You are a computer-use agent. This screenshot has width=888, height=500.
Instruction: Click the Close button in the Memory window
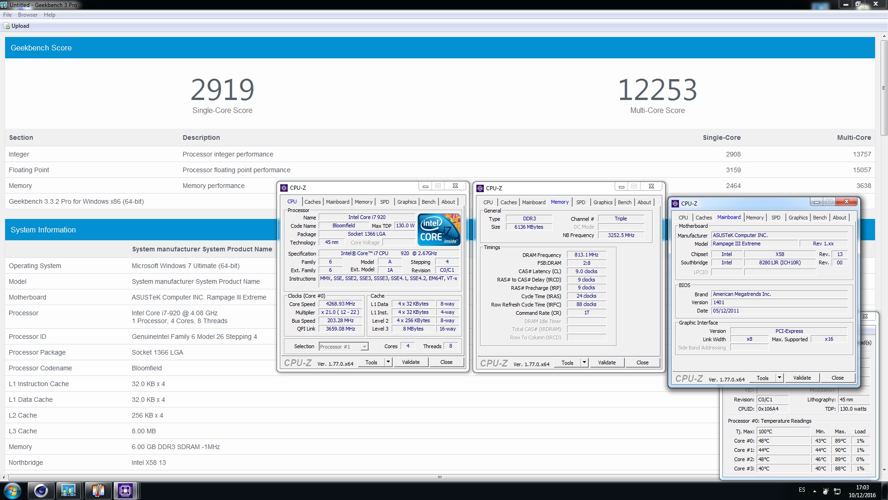click(x=642, y=362)
